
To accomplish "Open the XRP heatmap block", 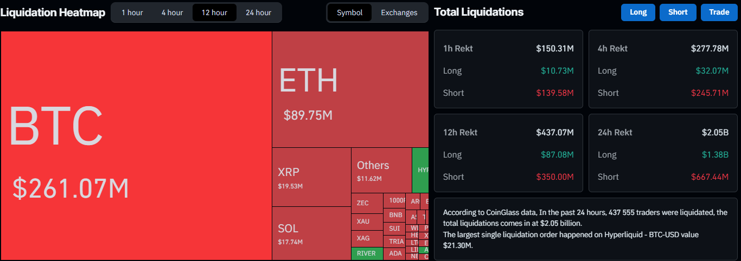I will tap(311, 177).
